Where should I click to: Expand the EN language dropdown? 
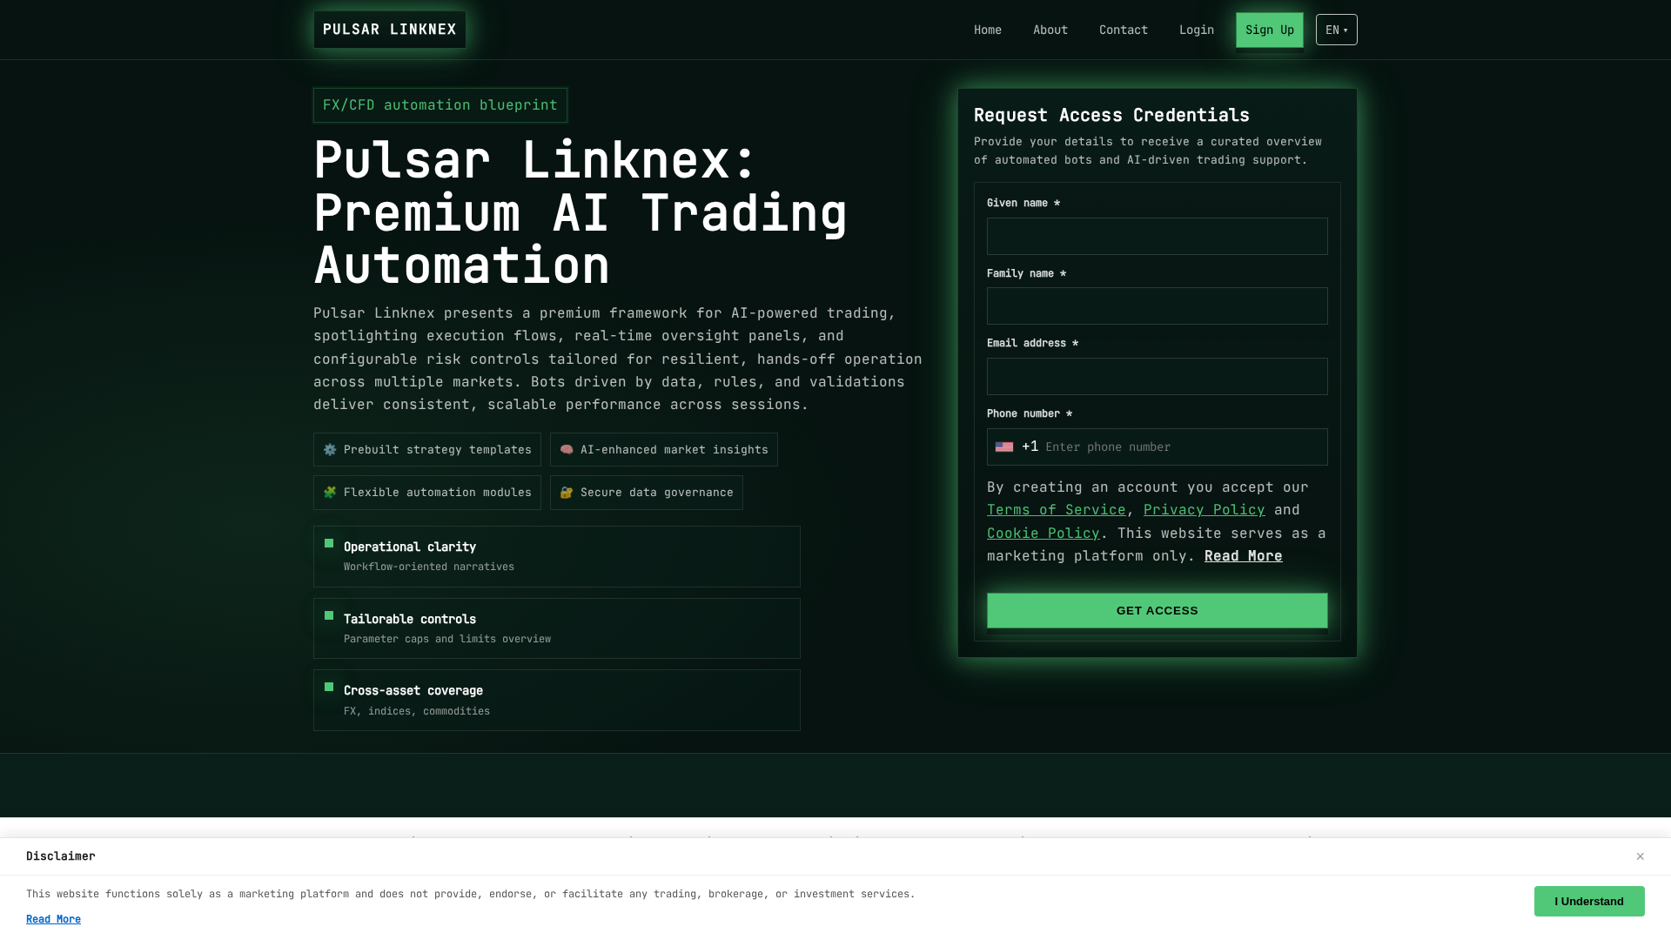tap(1336, 30)
